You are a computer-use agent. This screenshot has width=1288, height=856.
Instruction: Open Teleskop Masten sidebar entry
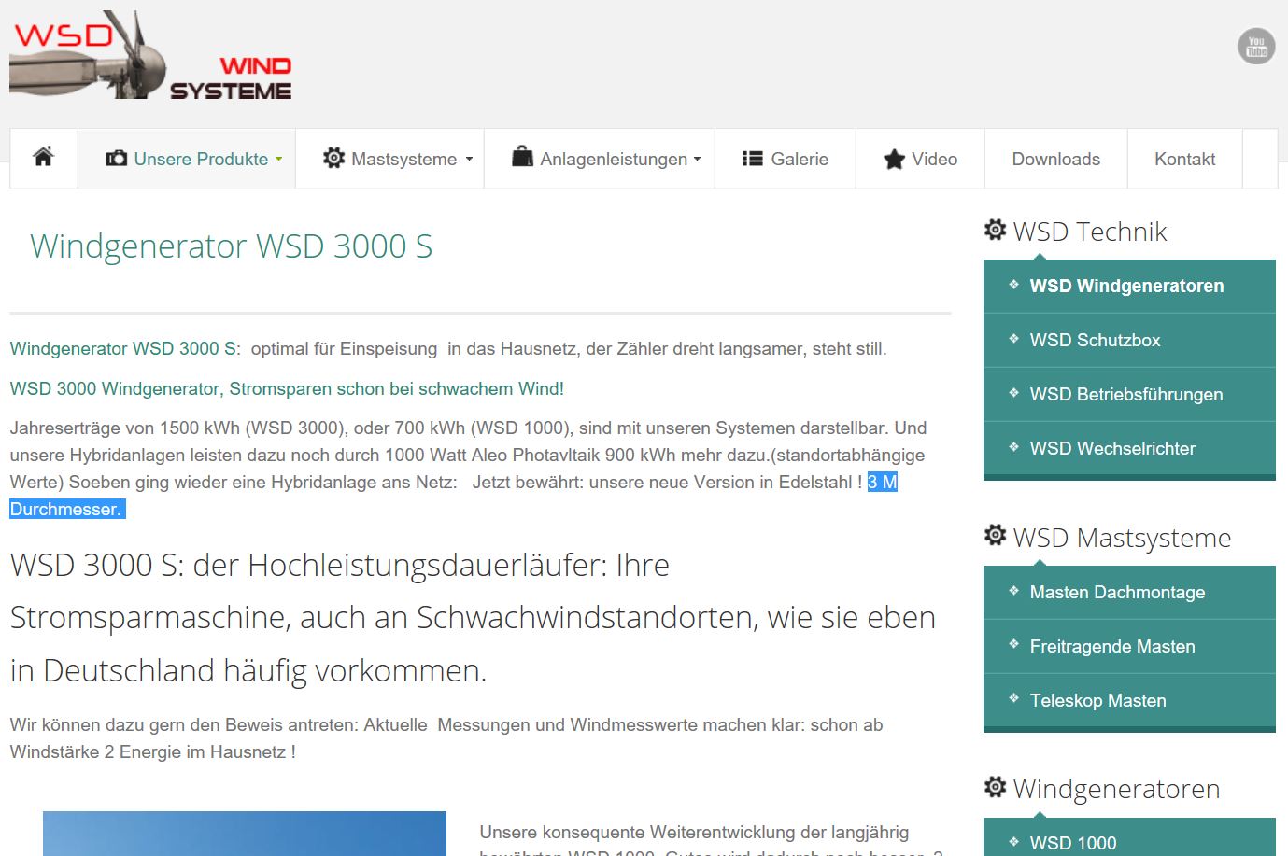click(x=1097, y=701)
